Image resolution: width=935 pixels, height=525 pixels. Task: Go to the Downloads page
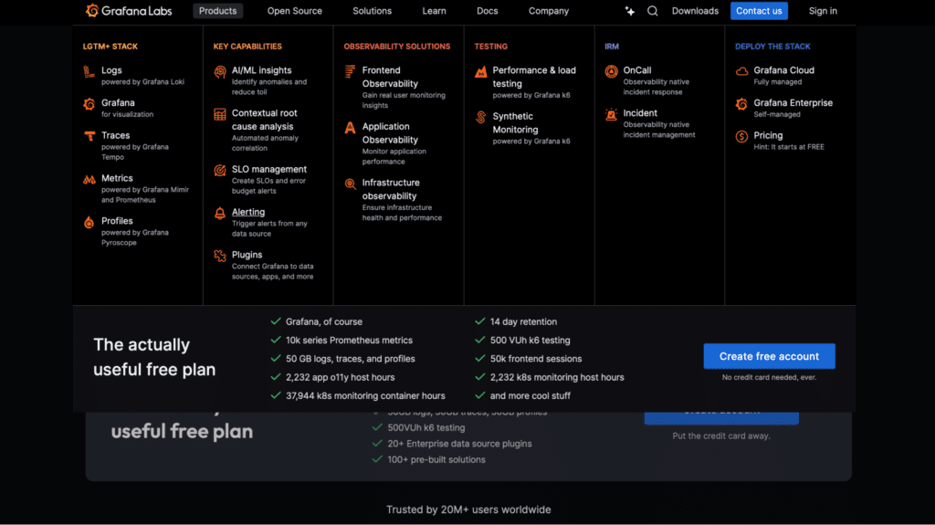(695, 11)
